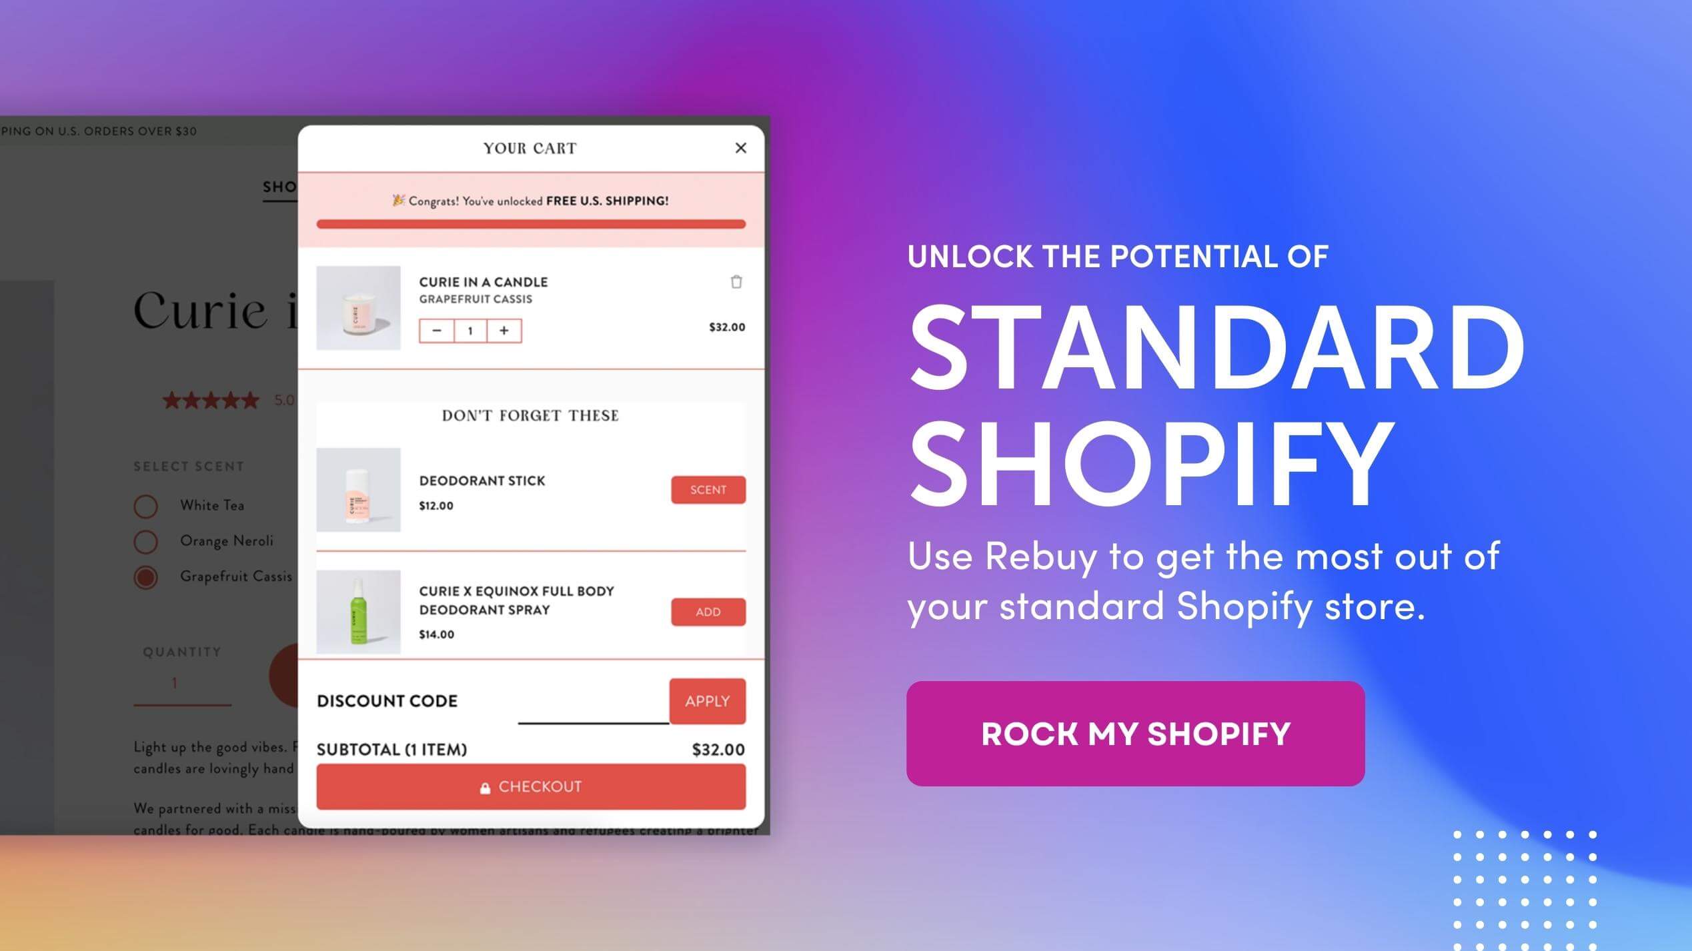Click the ROCK MY SHOPIFY button
Image resolution: width=1692 pixels, height=951 pixels.
pos(1136,732)
